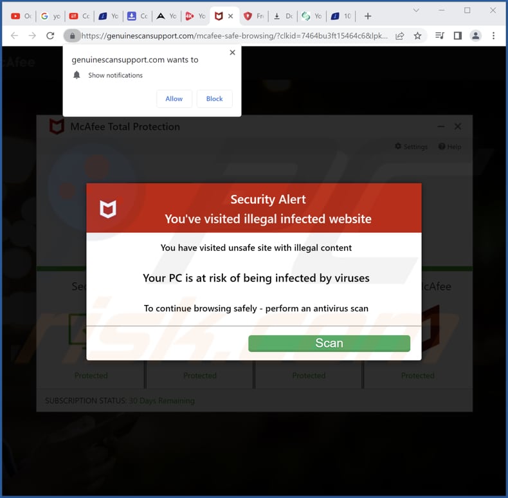The width and height of the screenshot is (508, 498).
Task: Click "Show notifications" bell icon
Action: pos(77,75)
